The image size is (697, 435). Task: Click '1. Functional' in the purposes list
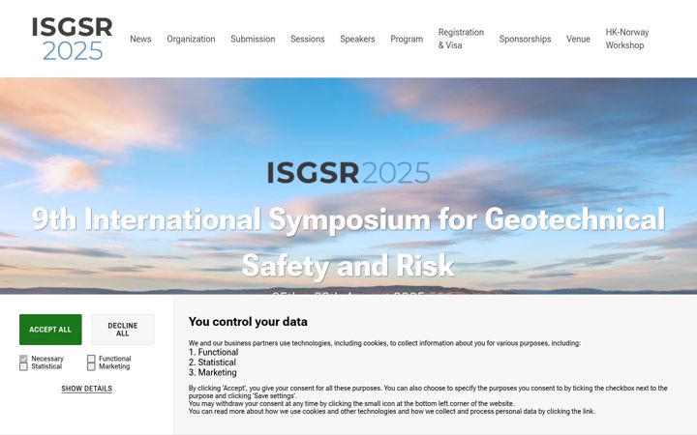[213, 352]
